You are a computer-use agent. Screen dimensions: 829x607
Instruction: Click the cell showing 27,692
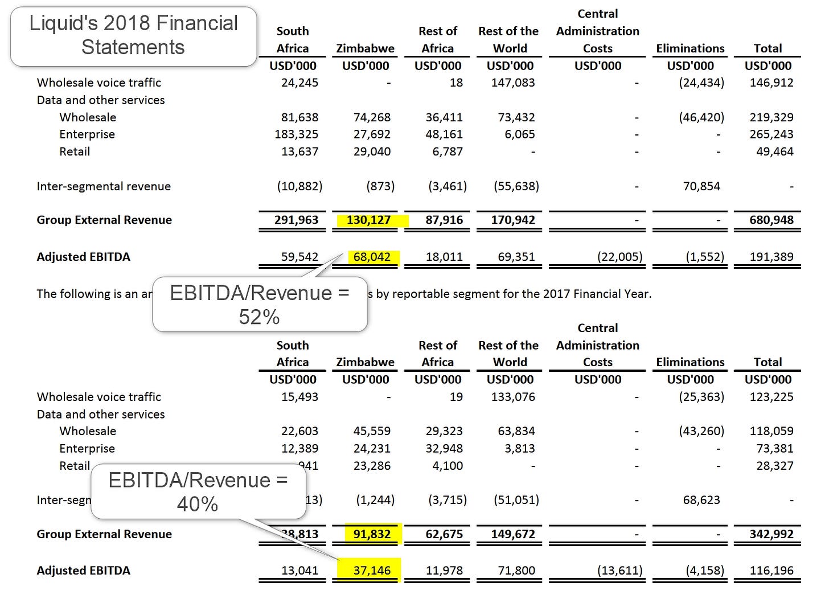[372, 134]
